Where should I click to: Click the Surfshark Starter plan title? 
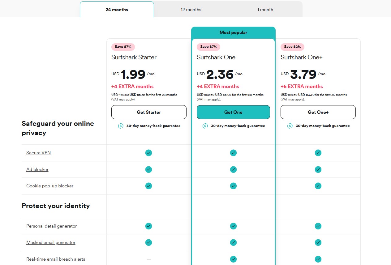click(134, 57)
